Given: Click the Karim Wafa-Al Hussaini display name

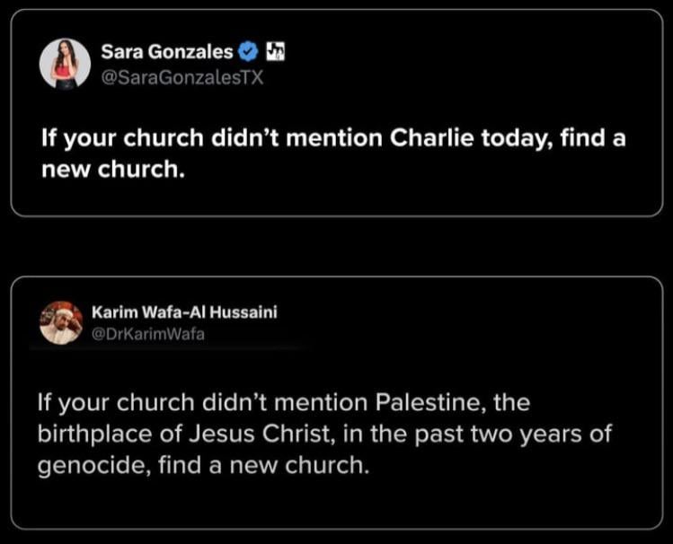Looking at the screenshot, I should [186, 311].
